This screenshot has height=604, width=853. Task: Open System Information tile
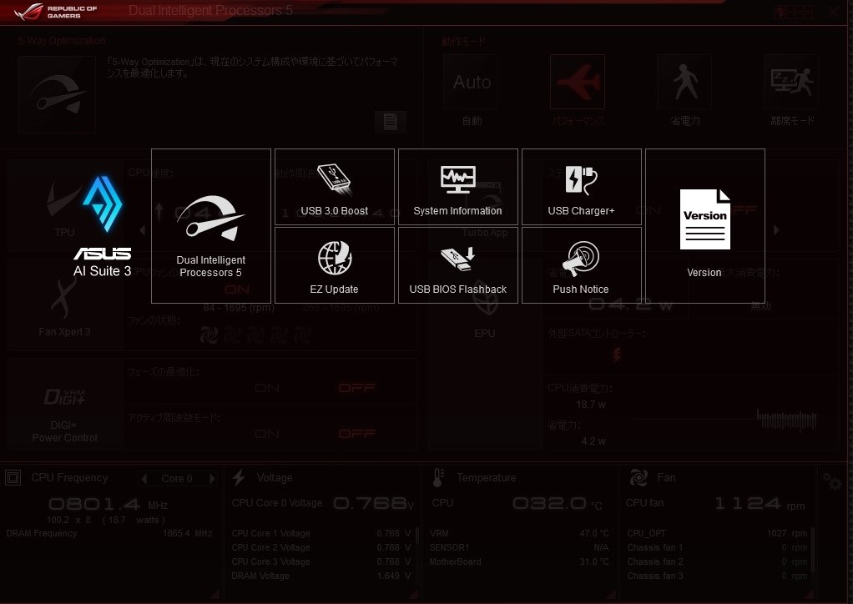tap(458, 187)
